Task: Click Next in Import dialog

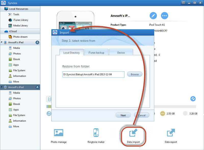Action: pos(123,115)
